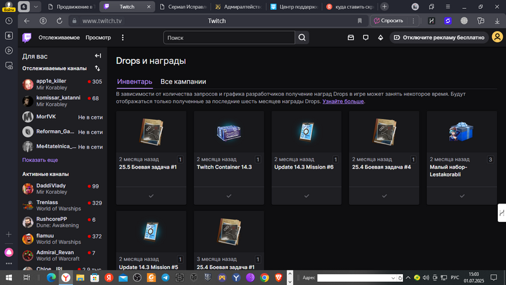Viewport: 506px width, 285px height.
Task: Switch to the Сериал Исправл browser tab
Action: [x=183, y=6]
